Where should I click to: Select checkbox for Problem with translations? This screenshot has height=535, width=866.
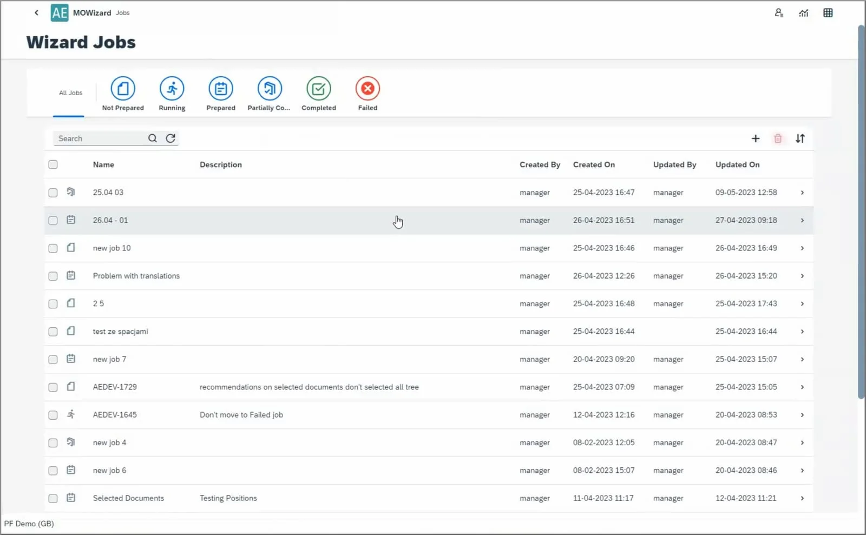point(53,276)
